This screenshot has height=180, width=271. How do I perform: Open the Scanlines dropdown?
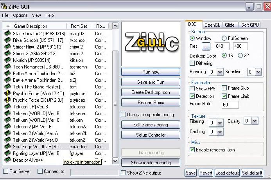[x=258, y=72]
